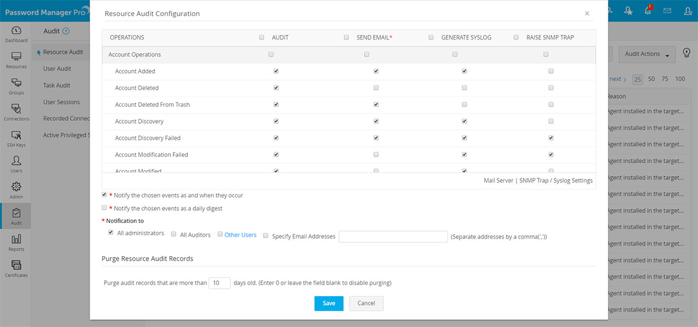Click the purge days input field
The image size is (698, 327).
pyautogui.click(x=219, y=283)
